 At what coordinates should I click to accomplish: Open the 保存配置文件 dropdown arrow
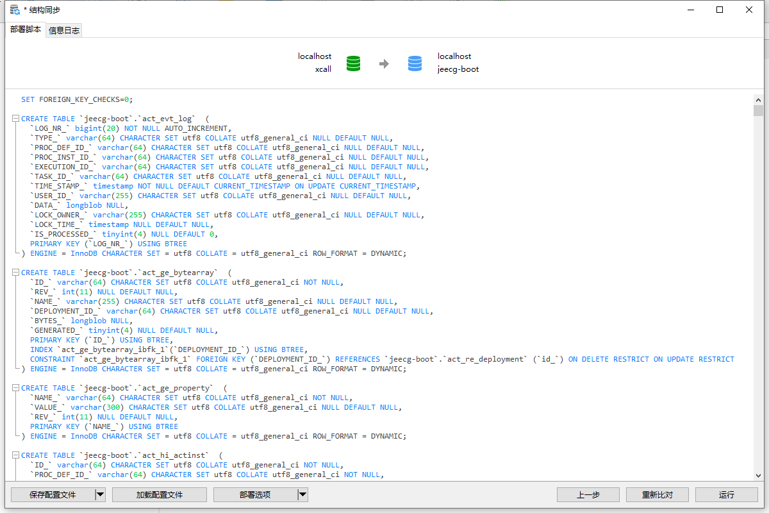click(x=99, y=494)
